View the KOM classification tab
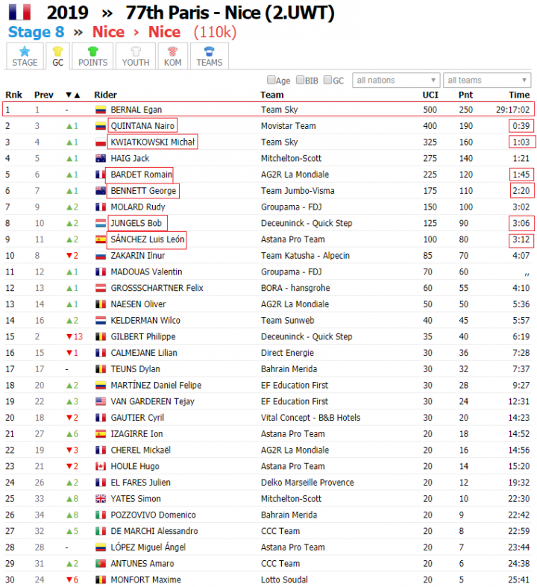This screenshot has height=587, width=537. (172, 56)
